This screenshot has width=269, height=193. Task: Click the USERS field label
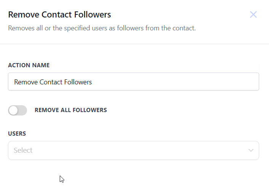[17, 134]
